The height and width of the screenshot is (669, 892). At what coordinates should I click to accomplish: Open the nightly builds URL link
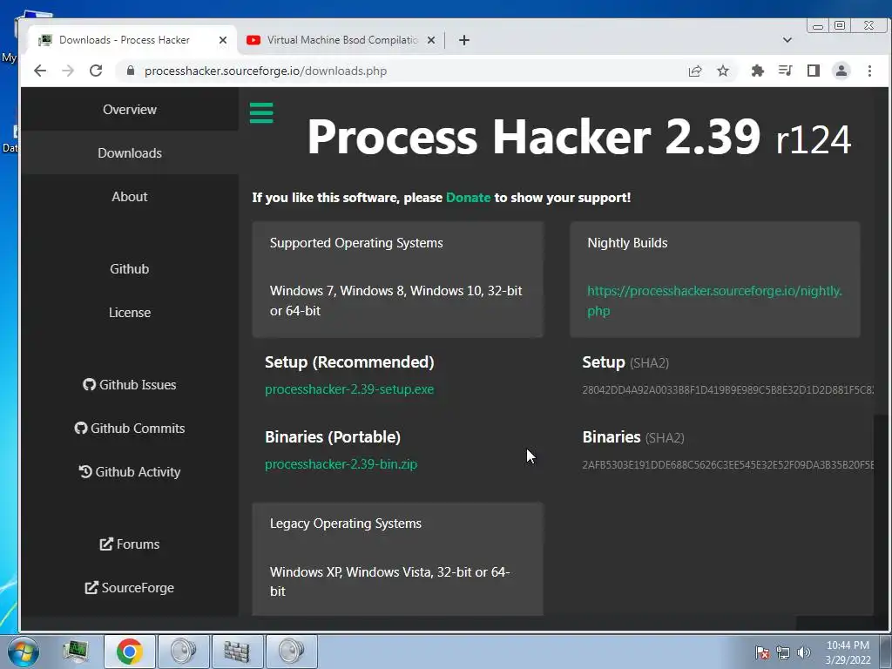(x=714, y=301)
